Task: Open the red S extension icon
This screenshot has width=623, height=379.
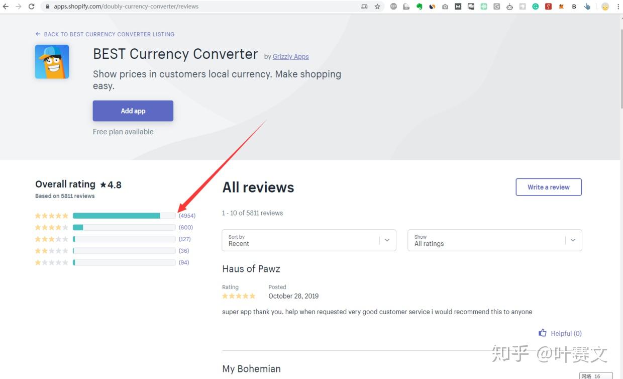Action: (x=549, y=7)
